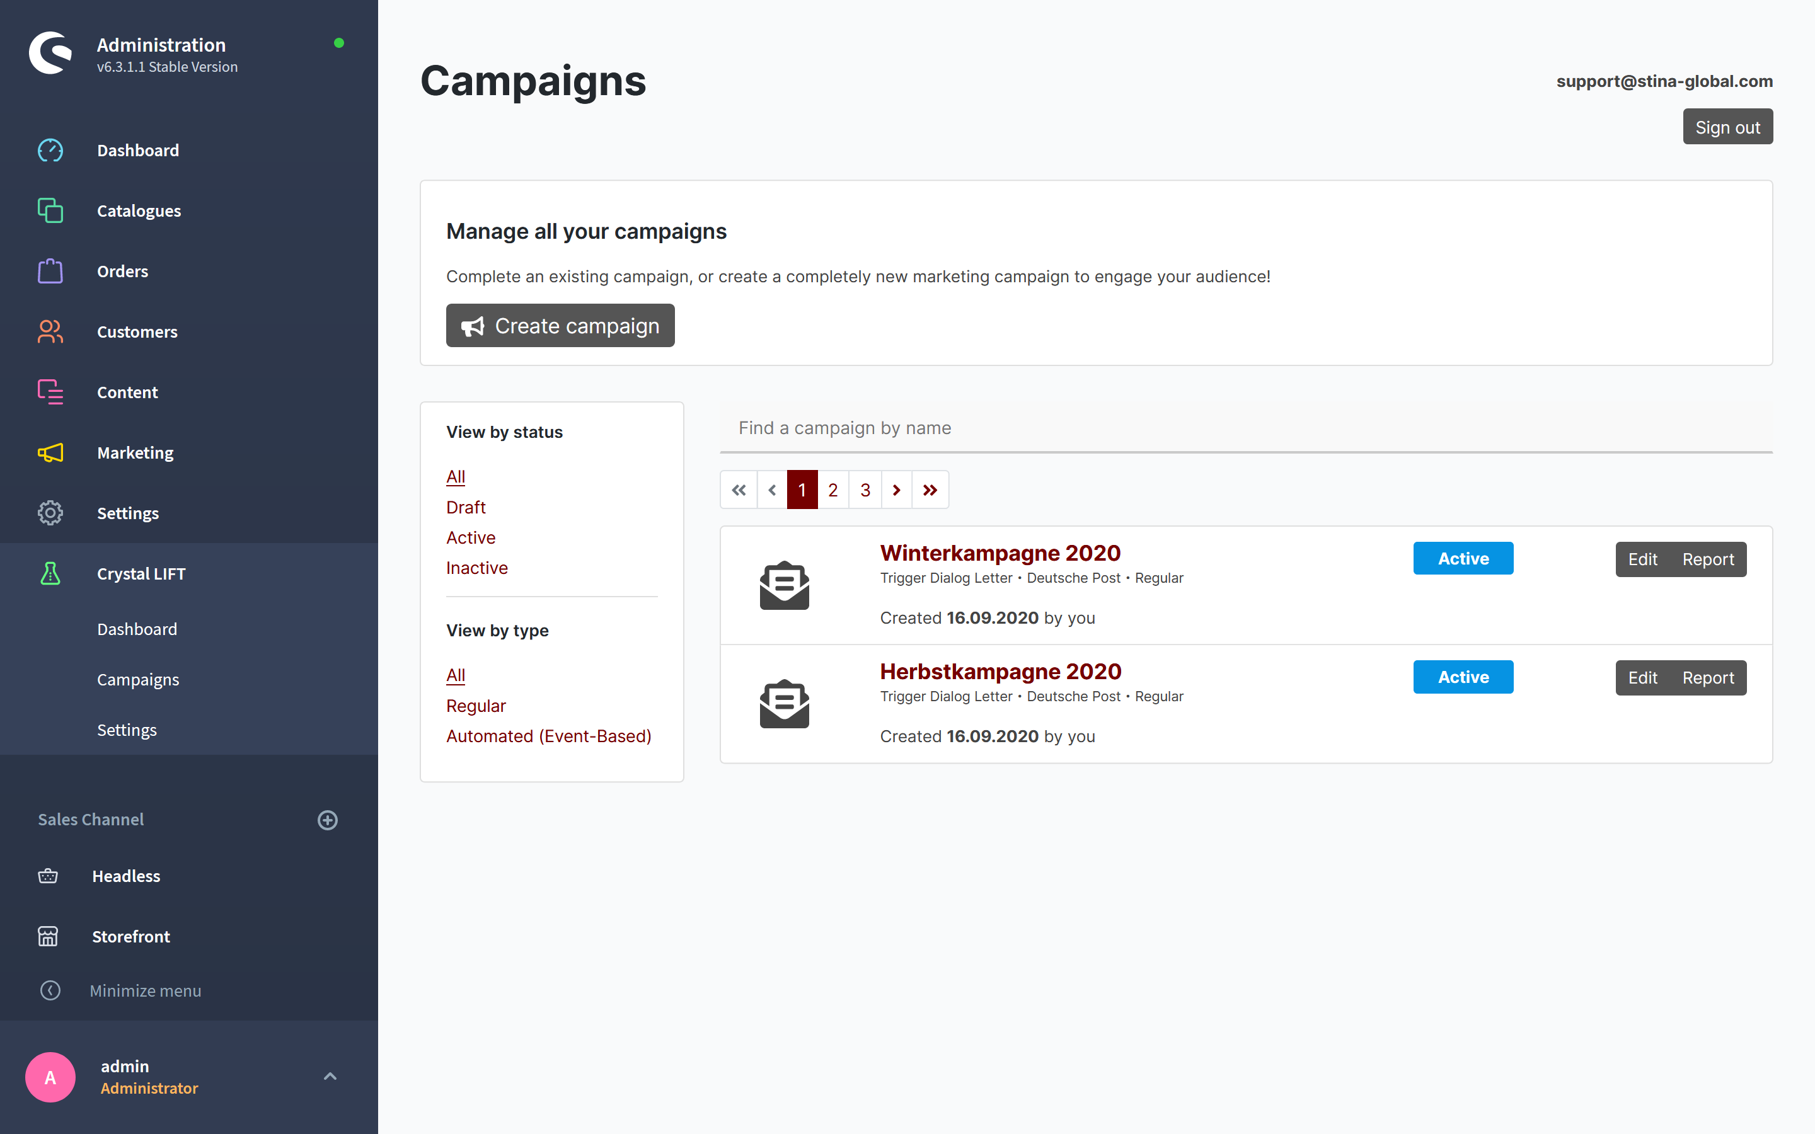Click the Marketing megaphone icon
1815x1134 pixels.
(50, 452)
